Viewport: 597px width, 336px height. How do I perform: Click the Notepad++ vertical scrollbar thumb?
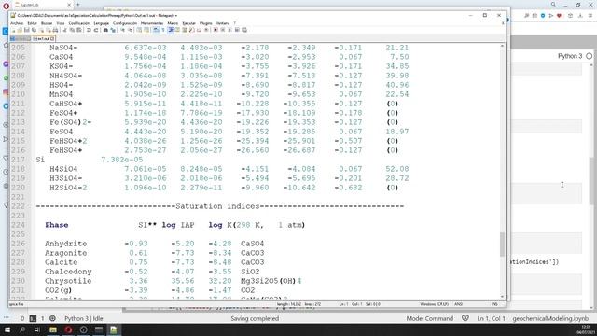coord(502,245)
